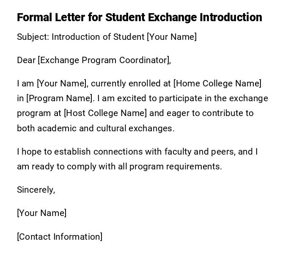Viewport: 296px width, 263px height.
Task: Click the [Contact Information] placeholder
Action: 60,237
